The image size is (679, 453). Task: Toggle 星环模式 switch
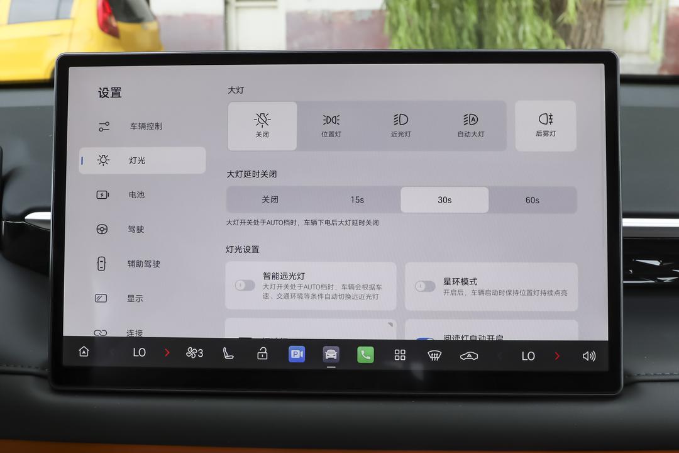425,286
